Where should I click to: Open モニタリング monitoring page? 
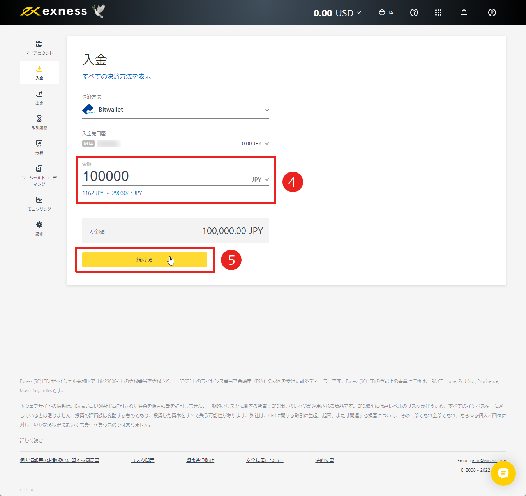pyautogui.click(x=39, y=203)
